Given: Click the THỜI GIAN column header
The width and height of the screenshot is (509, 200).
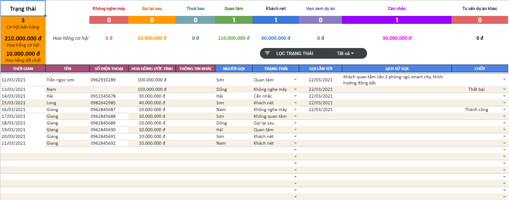Looking at the screenshot, I should (x=23, y=69).
